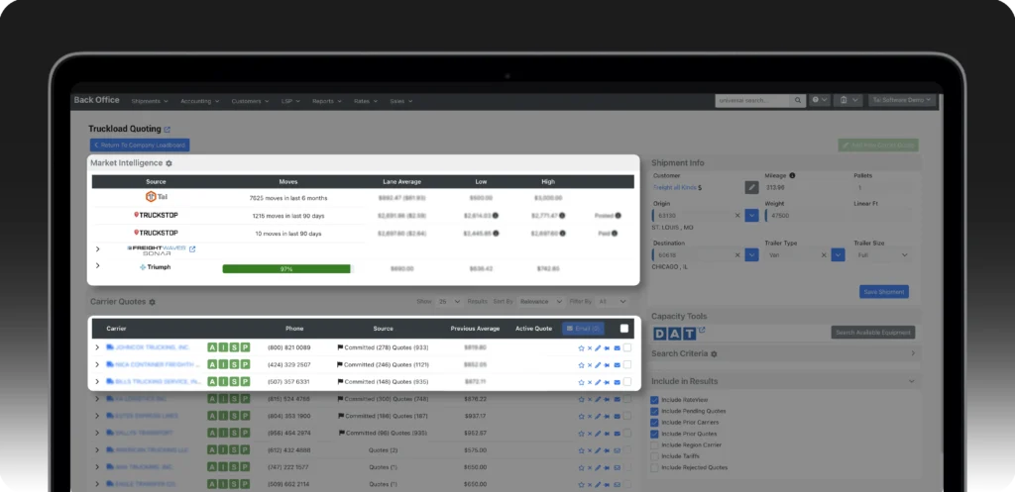Star the Johncox Trucking carrier row
This screenshot has height=492, width=1015.
[x=581, y=348]
